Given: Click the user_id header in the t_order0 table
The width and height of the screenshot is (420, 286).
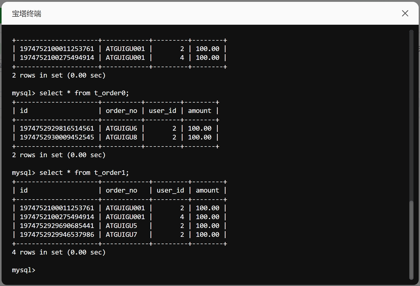Looking at the screenshot, I should (162, 111).
